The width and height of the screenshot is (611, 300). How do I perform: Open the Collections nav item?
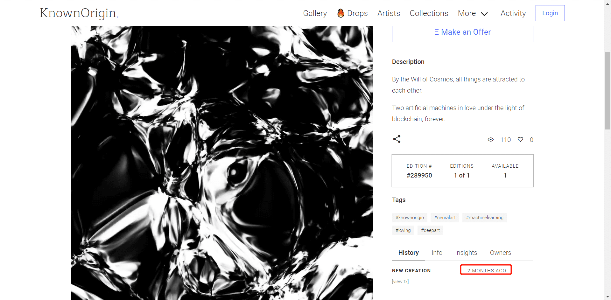[x=429, y=13]
